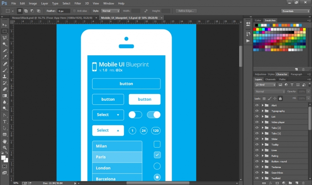Switch to the Paths tab

[x=282, y=79]
